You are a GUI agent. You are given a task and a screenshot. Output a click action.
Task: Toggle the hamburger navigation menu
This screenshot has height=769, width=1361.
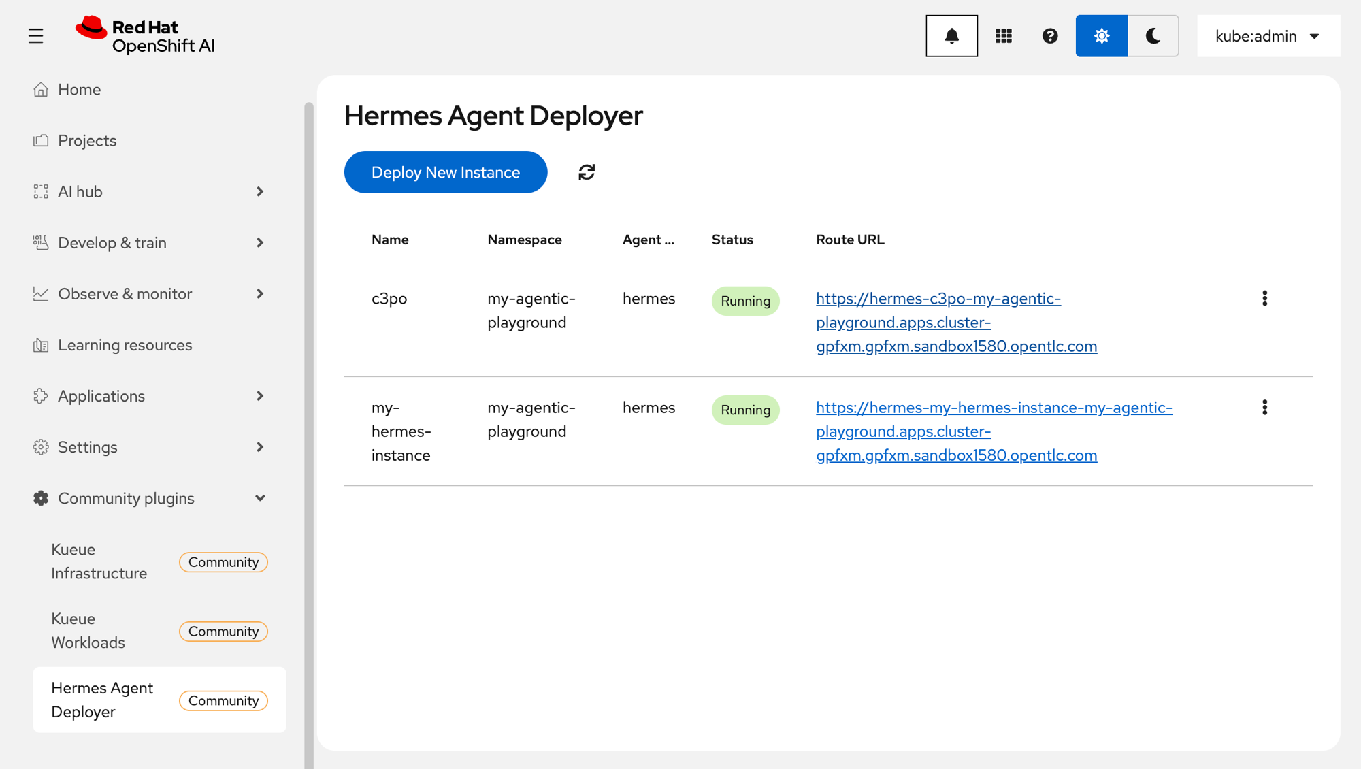click(x=35, y=36)
